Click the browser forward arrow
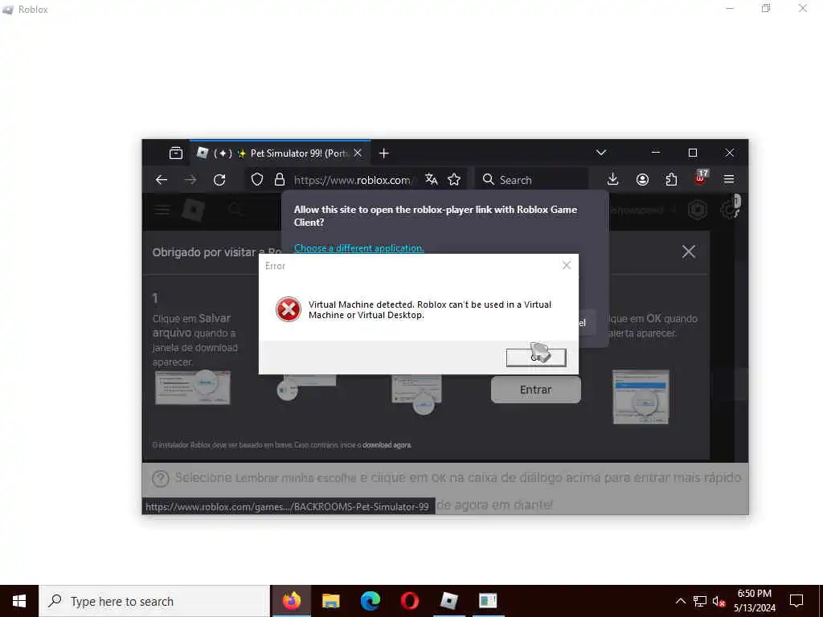The height and width of the screenshot is (617, 823). coord(190,180)
